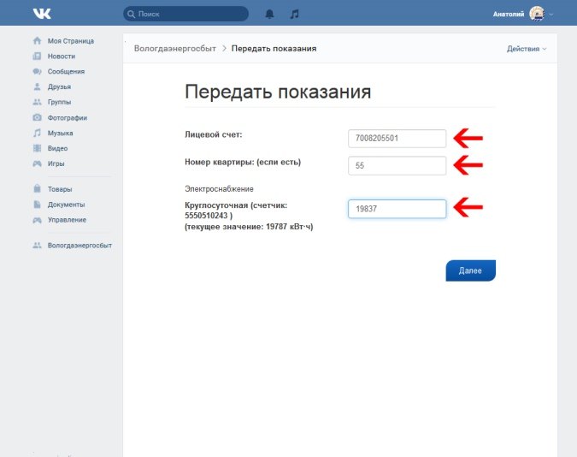This screenshot has width=577, height=457.
Task: Open Управление in sidebar
Action: point(67,220)
